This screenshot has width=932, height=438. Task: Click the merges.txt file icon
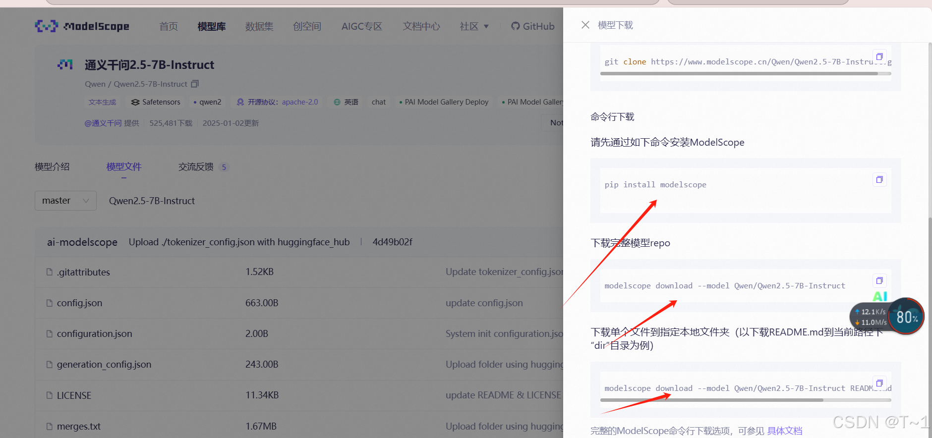[49, 426]
